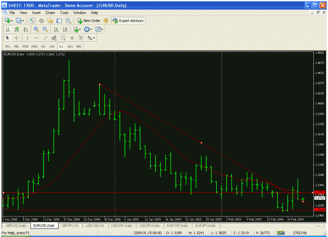
Task: Open the View menu
Action: point(24,13)
